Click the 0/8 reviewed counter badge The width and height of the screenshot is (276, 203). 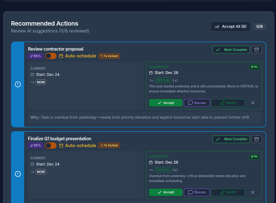(x=259, y=27)
